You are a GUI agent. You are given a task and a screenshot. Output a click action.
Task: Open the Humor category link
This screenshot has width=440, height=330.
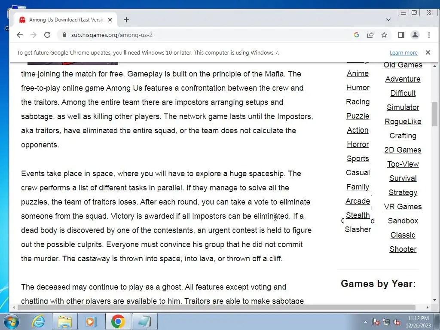click(x=358, y=88)
